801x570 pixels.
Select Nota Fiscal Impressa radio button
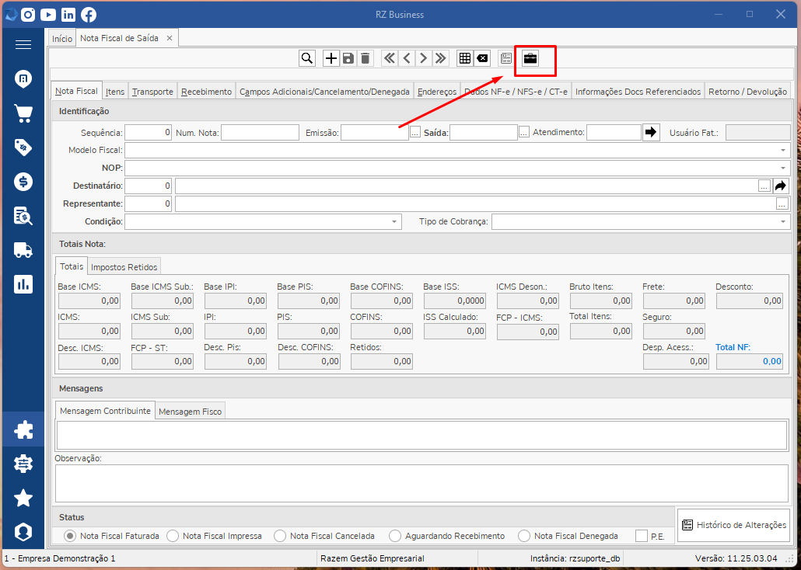coord(173,536)
